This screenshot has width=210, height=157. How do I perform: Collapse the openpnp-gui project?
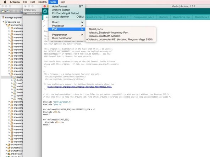(3, 22)
